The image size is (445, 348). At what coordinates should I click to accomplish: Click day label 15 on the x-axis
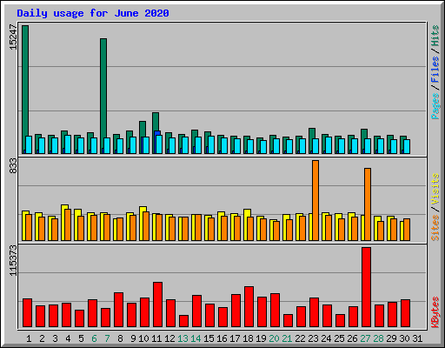(209, 338)
